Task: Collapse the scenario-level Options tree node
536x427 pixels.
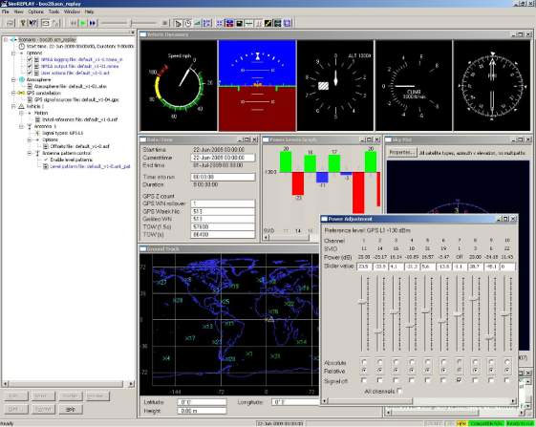Action: click(x=13, y=53)
